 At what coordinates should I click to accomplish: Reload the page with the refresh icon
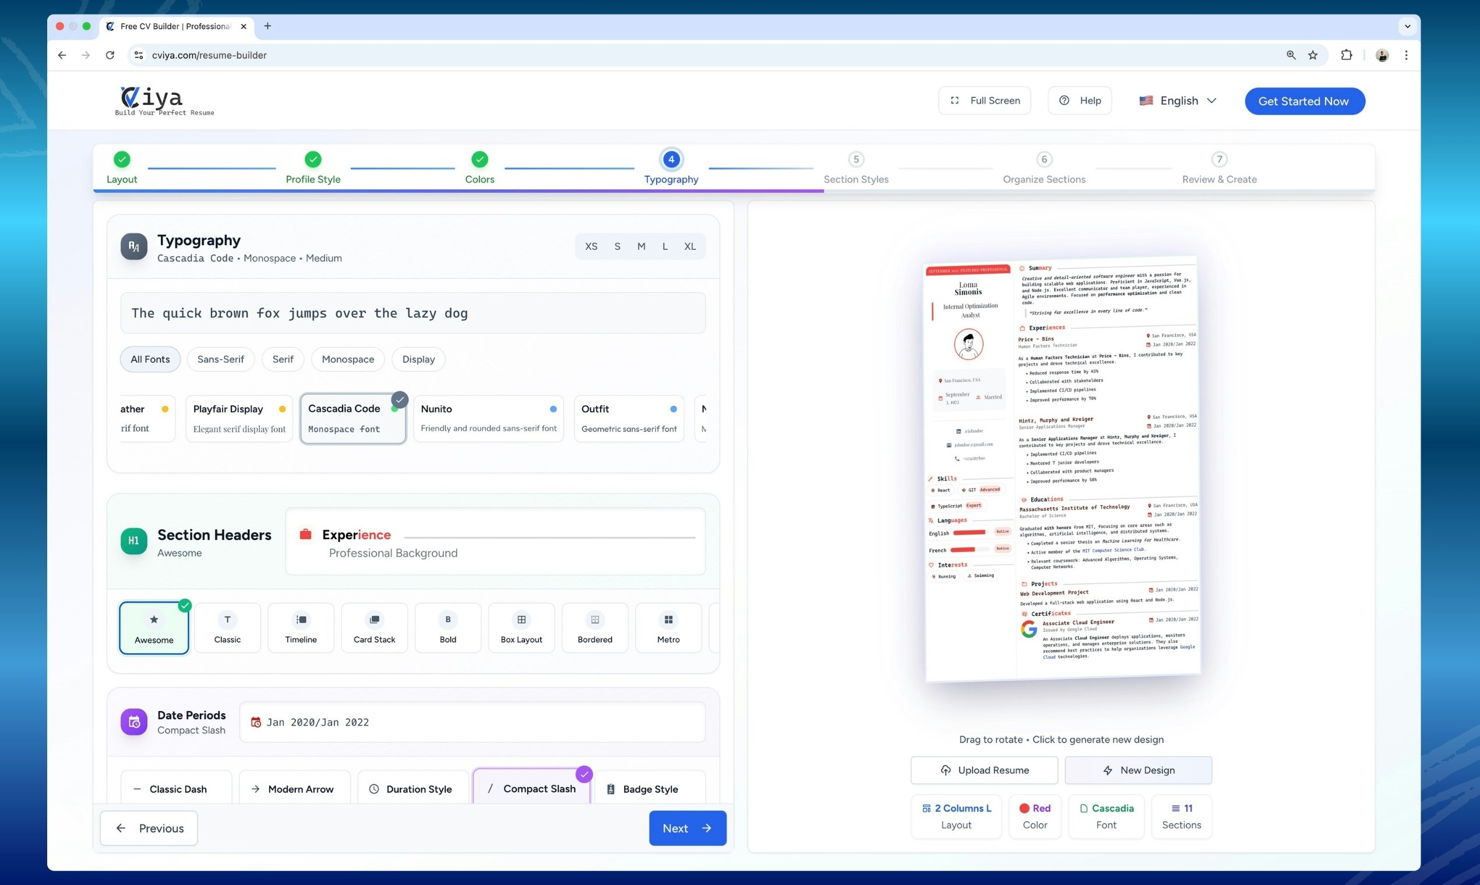pos(110,55)
